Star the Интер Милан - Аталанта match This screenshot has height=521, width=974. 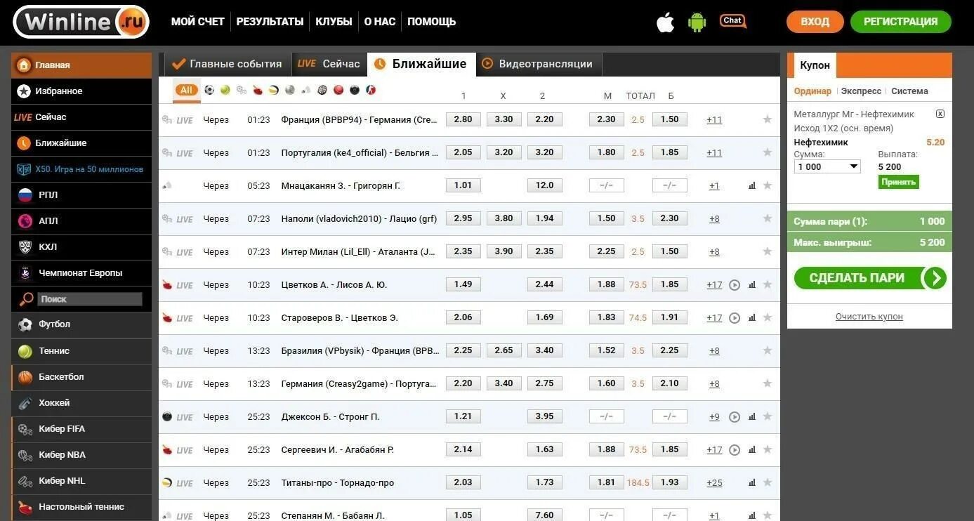click(768, 252)
